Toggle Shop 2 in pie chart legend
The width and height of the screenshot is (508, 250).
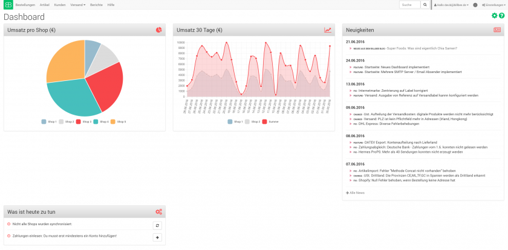pos(67,121)
